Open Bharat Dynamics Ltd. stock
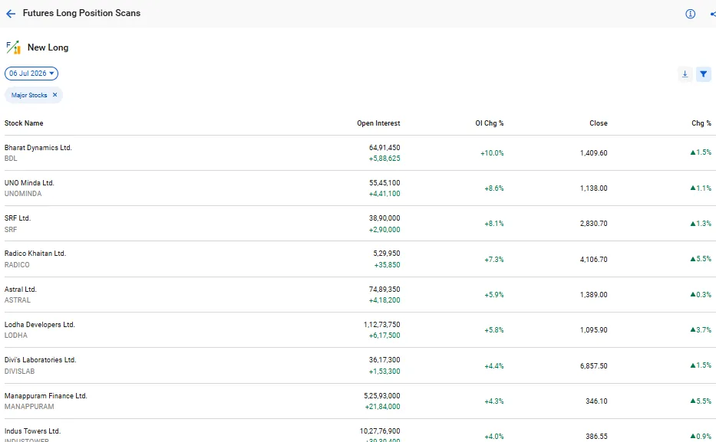The image size is (716, 442). click(x=38, y=148)
